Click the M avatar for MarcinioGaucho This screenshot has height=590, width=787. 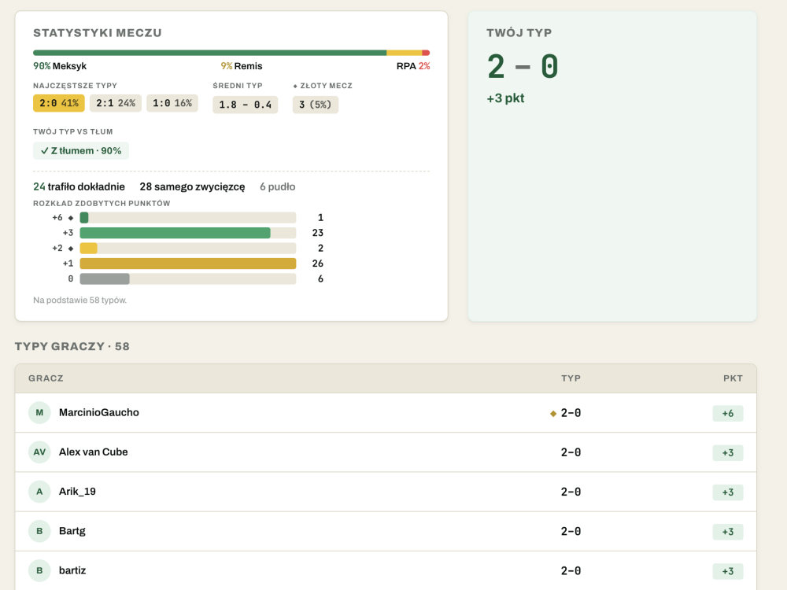39,413
